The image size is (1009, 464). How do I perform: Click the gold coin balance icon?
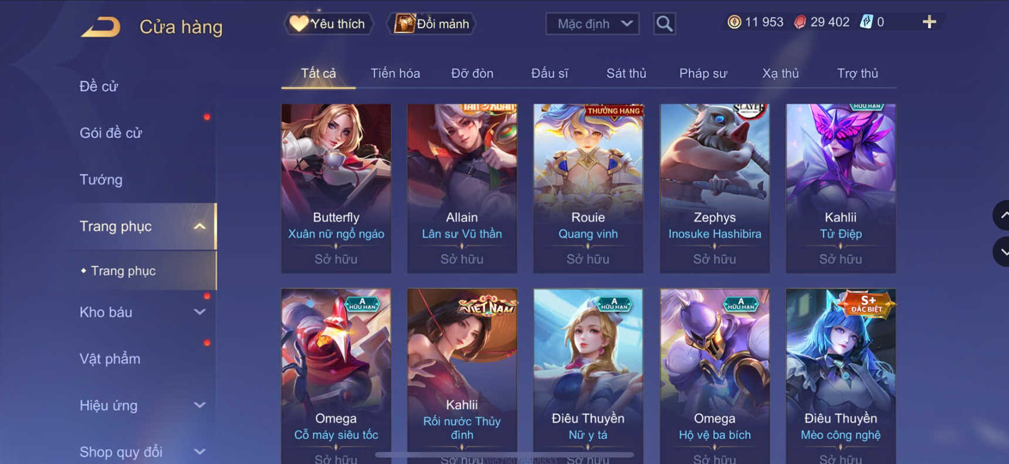coord(734,22)
